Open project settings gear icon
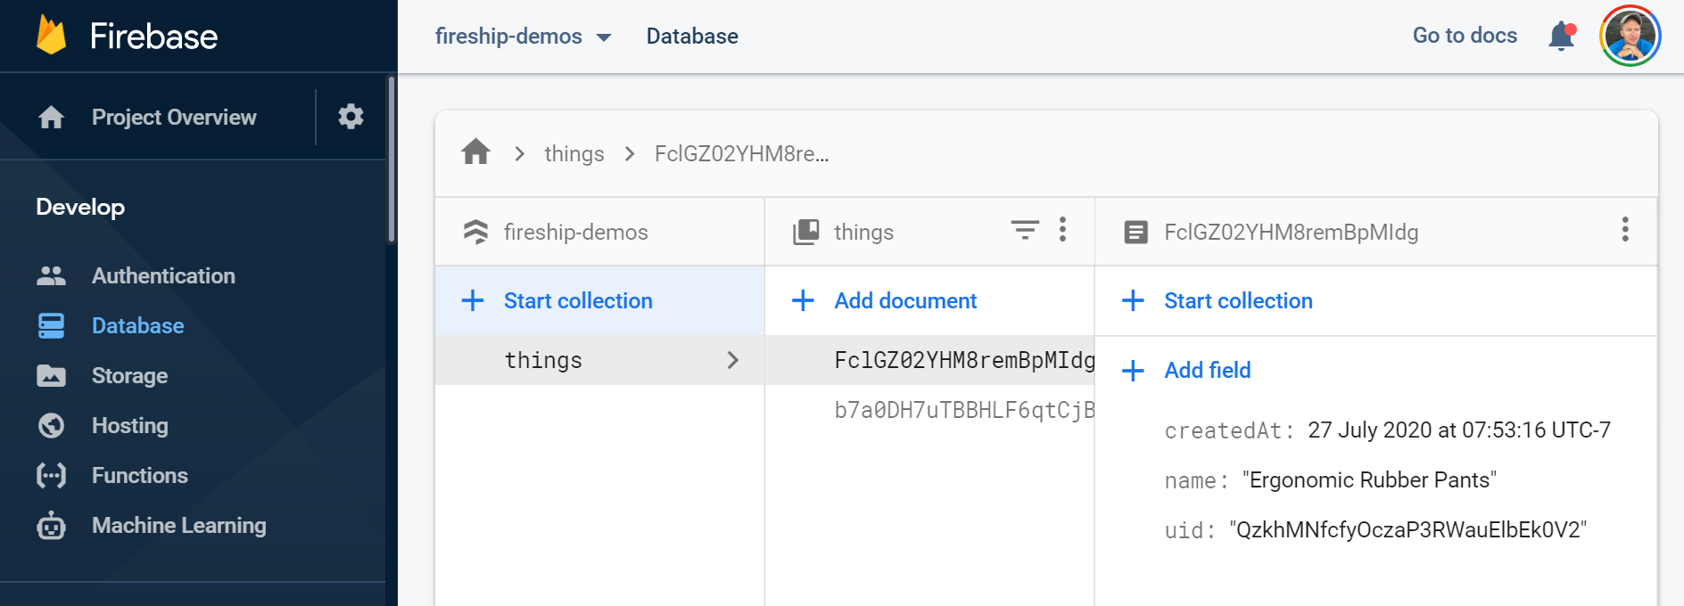This screenshot has width=1684, height=606. pos(351,117)
